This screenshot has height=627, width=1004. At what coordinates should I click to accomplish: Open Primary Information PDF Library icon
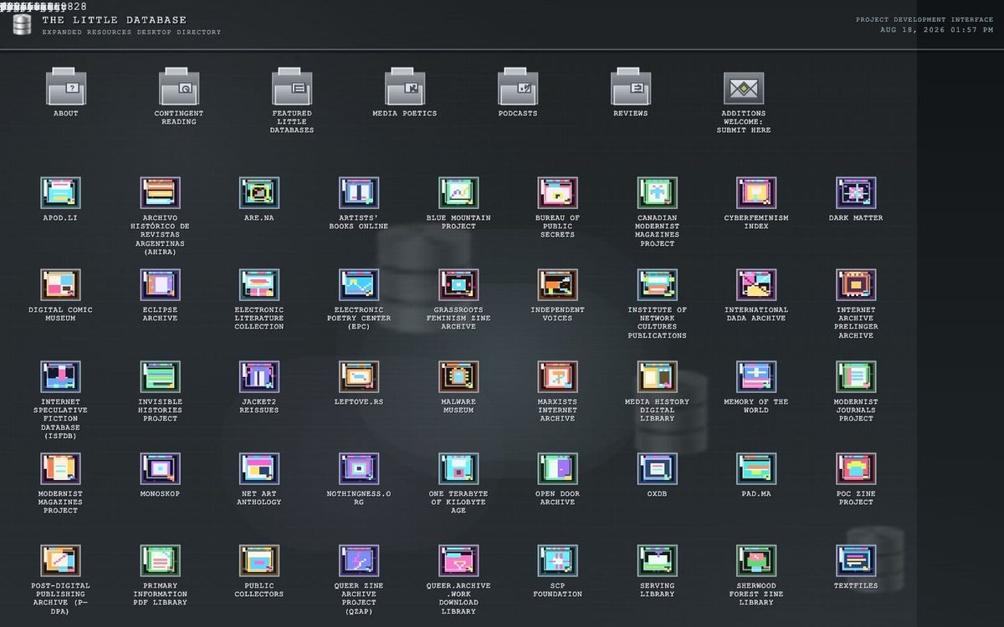click(160, 560)
